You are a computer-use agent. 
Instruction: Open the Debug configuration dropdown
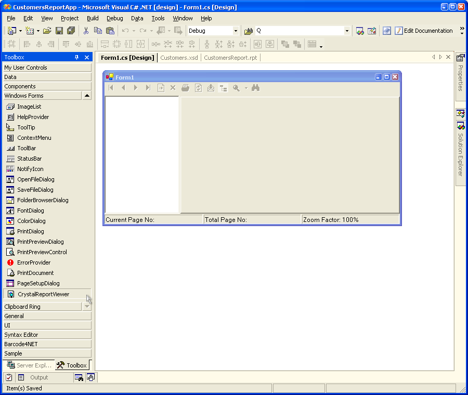click(236, 31)
